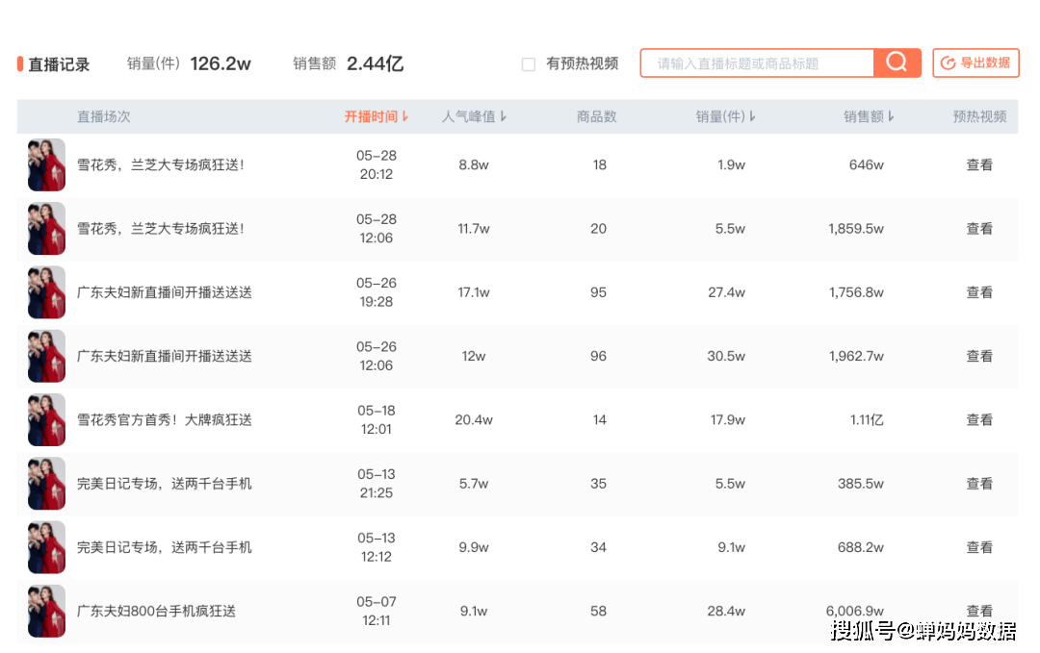Sort by 销售额 column header
Screen dimensions: 1040x653
click(869, 116)
